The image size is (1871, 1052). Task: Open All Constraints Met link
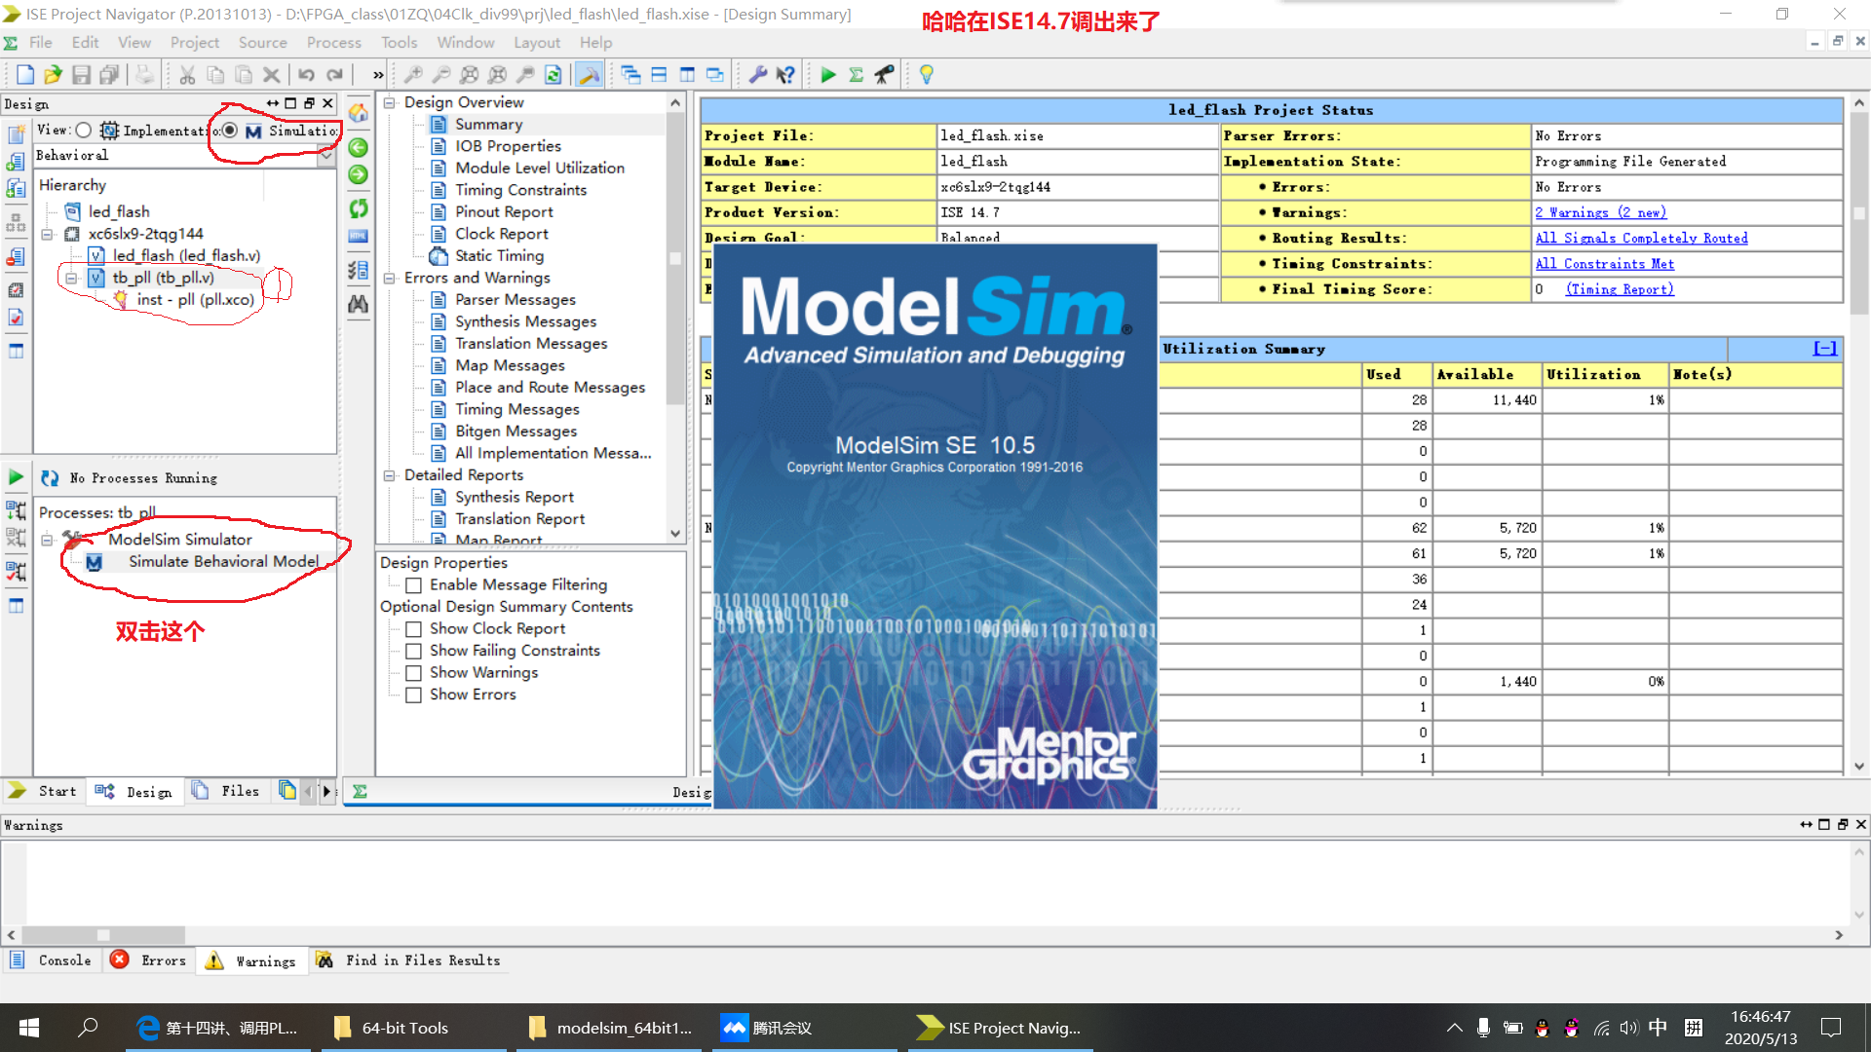coord(1604,264)
